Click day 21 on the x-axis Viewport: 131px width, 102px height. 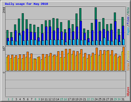(x=84, y=99)
